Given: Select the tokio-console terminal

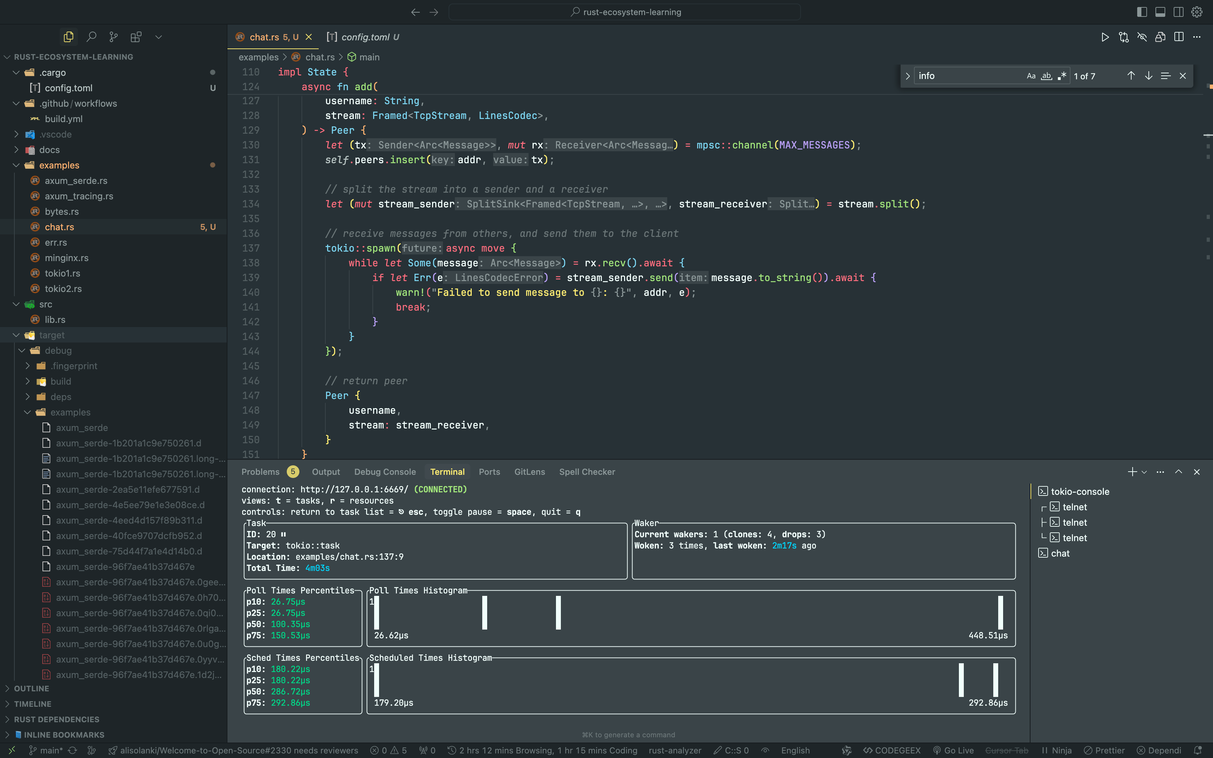Looking at the screenshot, I should tap(1121, 491).
